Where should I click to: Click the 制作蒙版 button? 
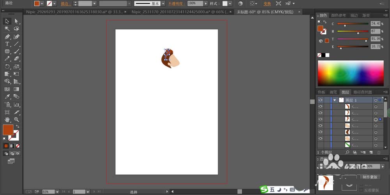[x=370, y=177]
